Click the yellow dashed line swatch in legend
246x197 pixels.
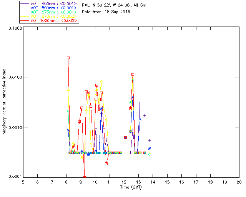[25, 16]
